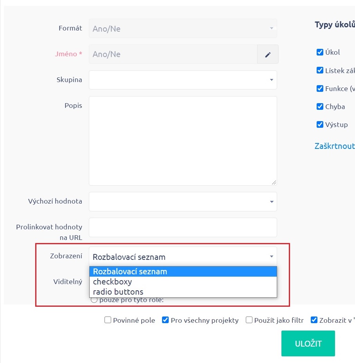
Task: Uncheck the Úkol task type checkbox
Action: point(320,52)
